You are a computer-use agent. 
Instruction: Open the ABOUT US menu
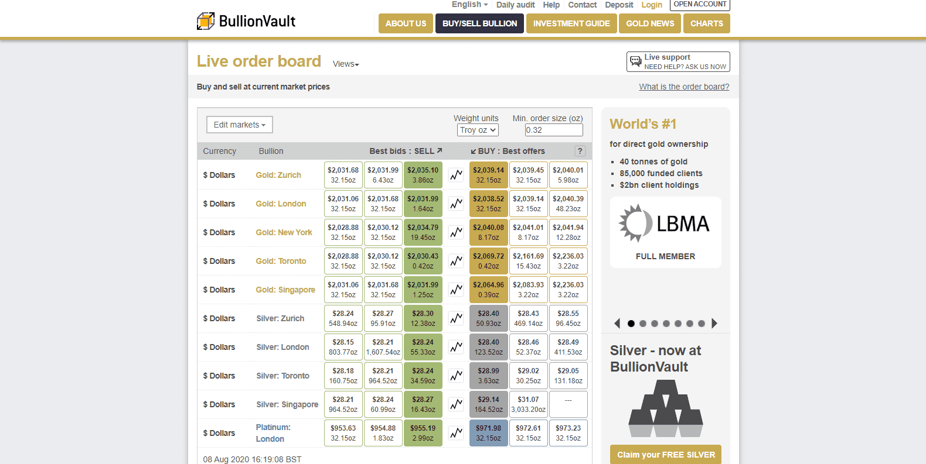coord(406,23)
